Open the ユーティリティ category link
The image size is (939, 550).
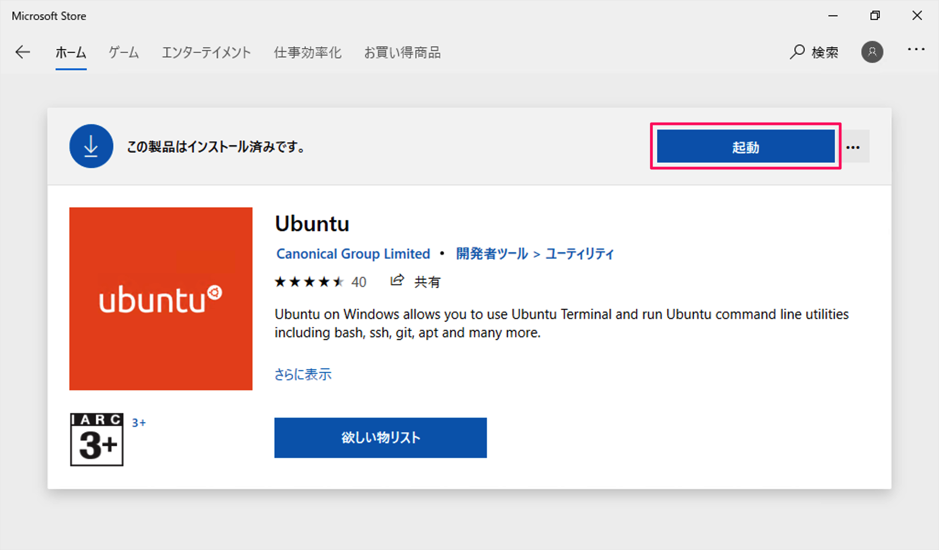(579, 253)
